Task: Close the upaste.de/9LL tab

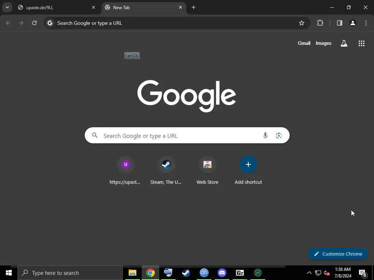Action: click(93, 7)
